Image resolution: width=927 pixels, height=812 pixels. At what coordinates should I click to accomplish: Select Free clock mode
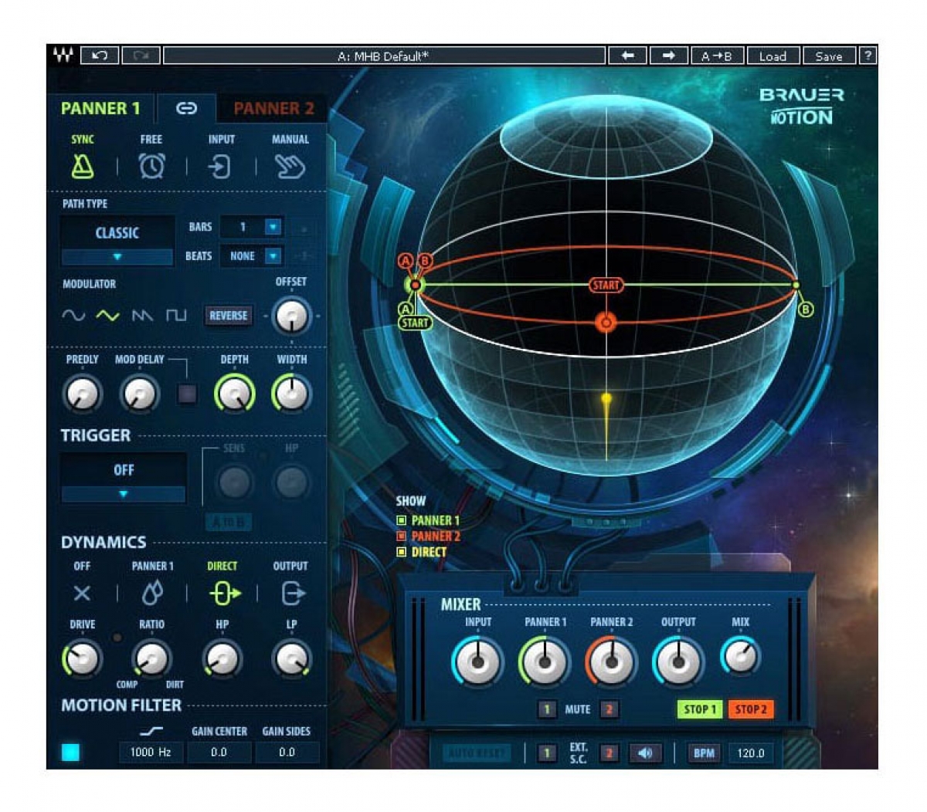[x=151, y=165]
